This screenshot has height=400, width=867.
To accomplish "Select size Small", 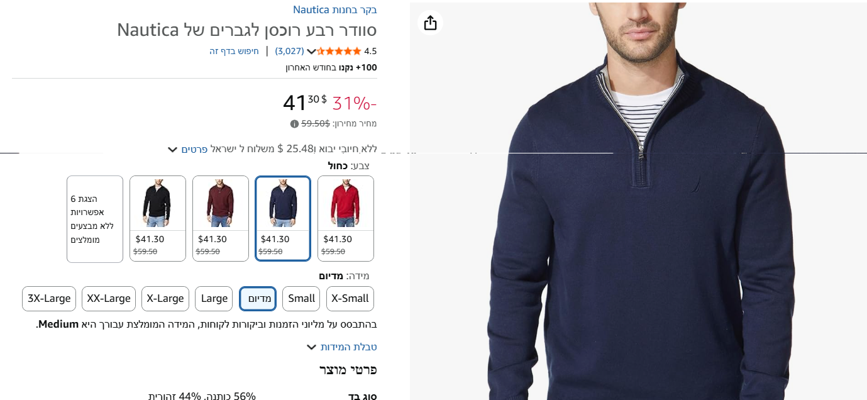I will coord(301,299).
